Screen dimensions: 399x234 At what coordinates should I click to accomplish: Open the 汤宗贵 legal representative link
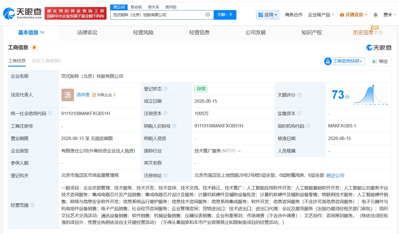point(83,95)
